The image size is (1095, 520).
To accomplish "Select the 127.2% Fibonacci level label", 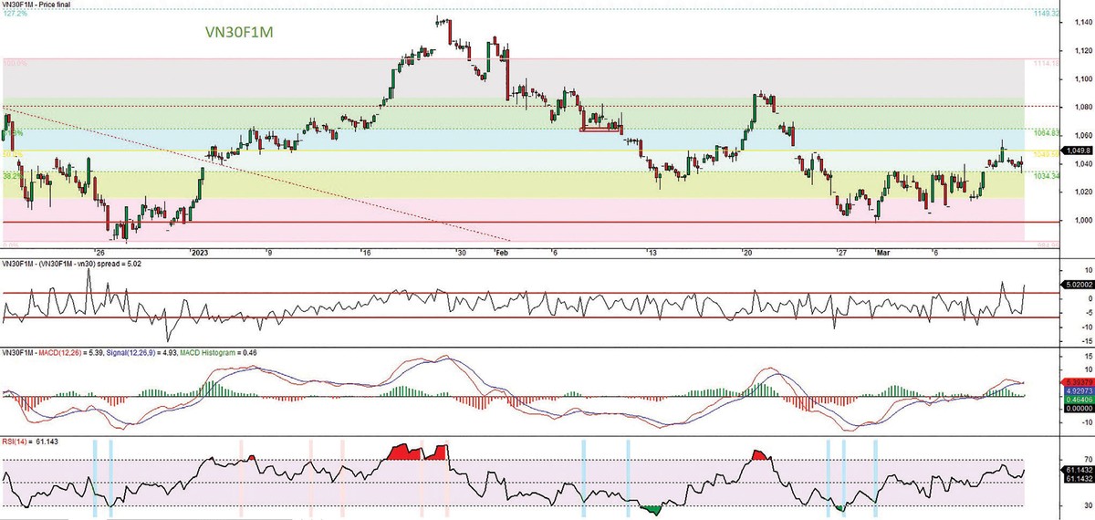I will [x=16, y=15].
